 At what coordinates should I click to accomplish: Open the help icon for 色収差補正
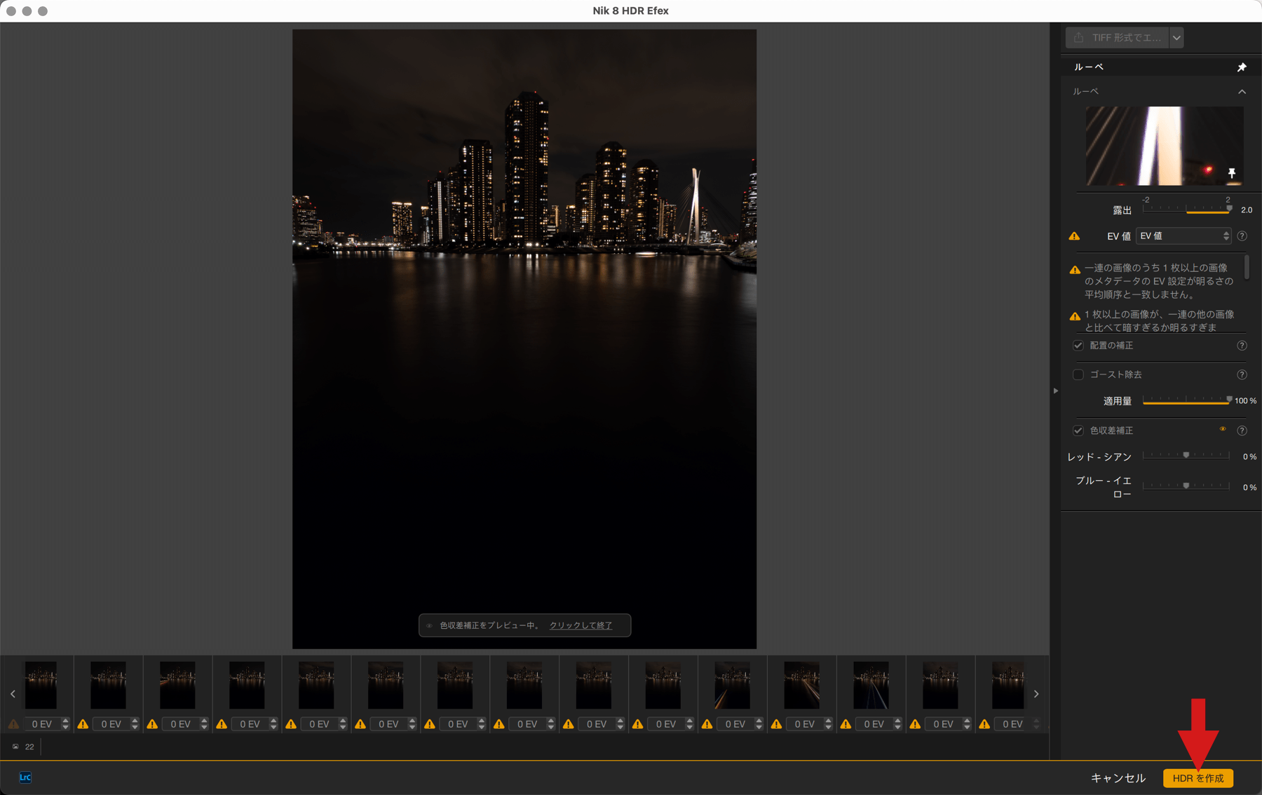[x=1242, y=430]
